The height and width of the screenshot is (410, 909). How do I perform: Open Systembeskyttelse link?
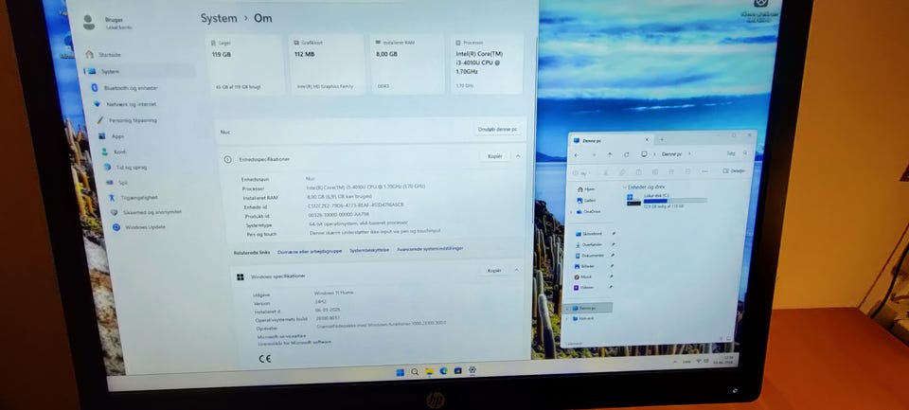tap(369, 250)
